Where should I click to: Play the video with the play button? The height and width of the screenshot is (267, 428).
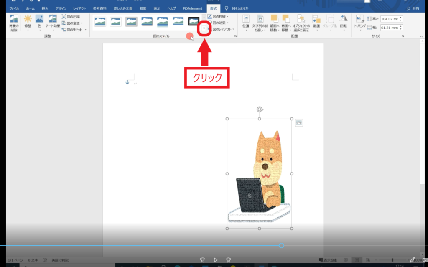click(216, 260)
